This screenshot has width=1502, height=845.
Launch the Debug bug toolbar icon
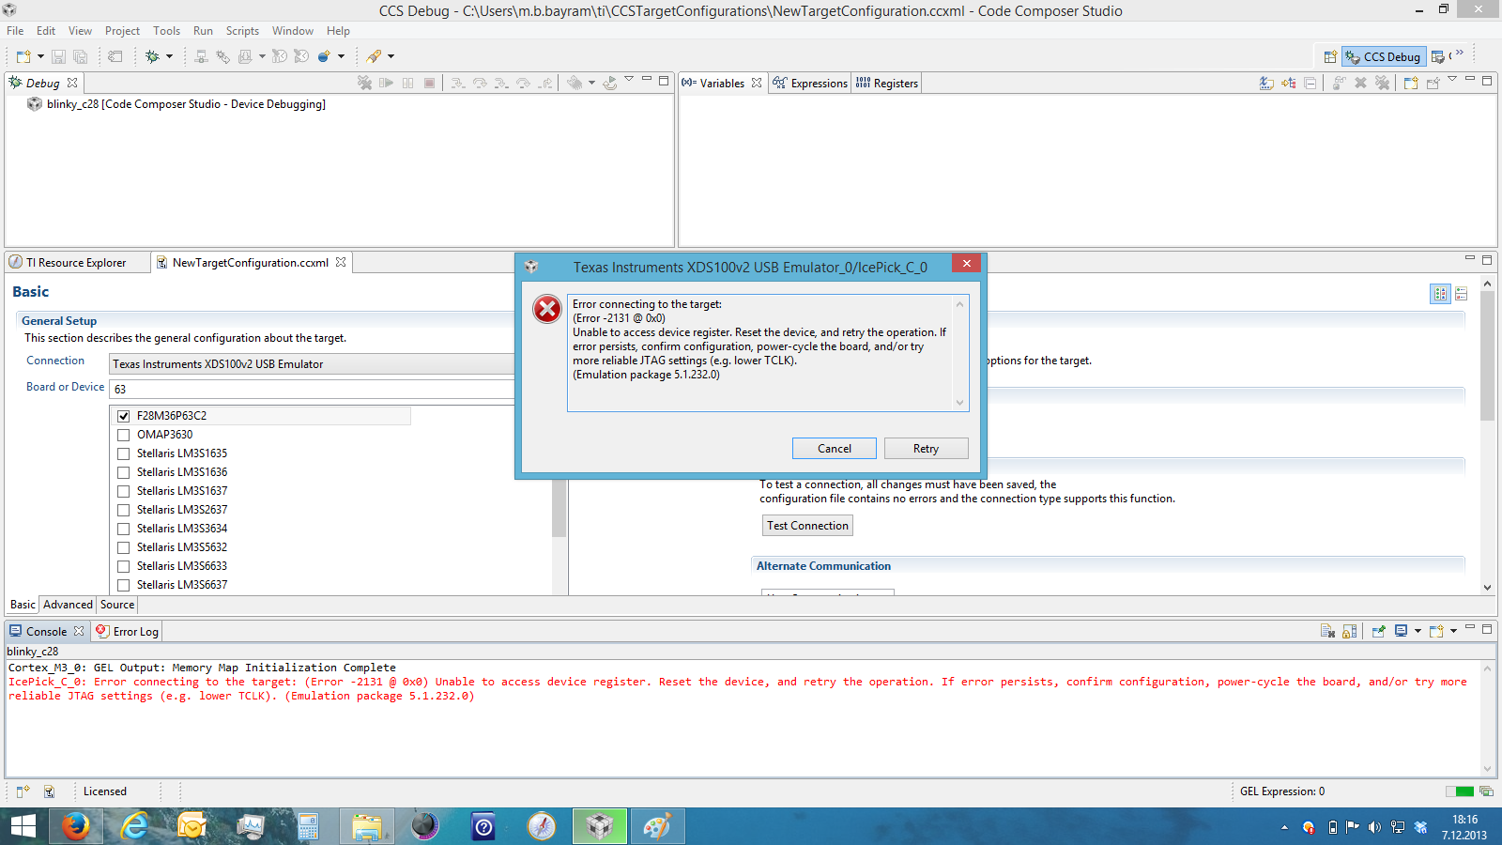click(x=152, y=56)
